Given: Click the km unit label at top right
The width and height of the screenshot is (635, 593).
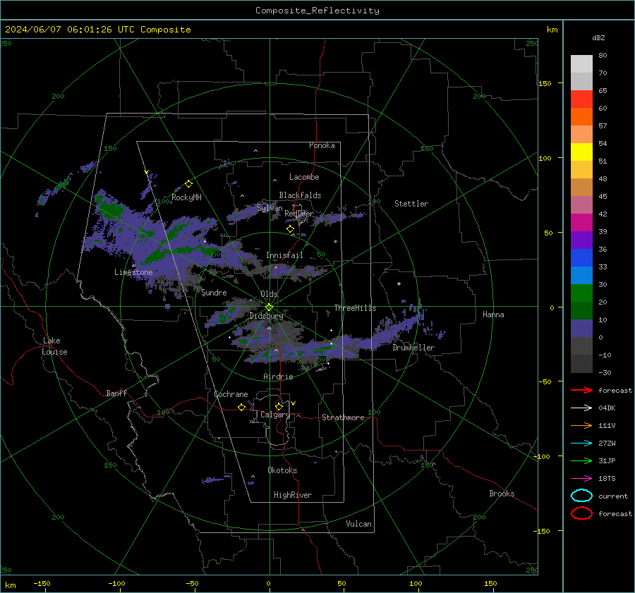Looking at the screenshot, I should [x=552, y=30].
